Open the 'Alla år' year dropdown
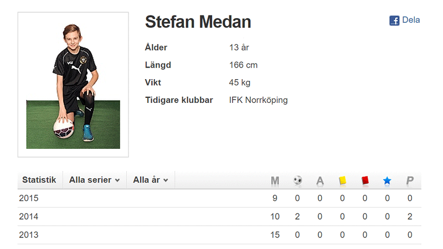This screenshot has height=249, width=443. tap(151, 180)
